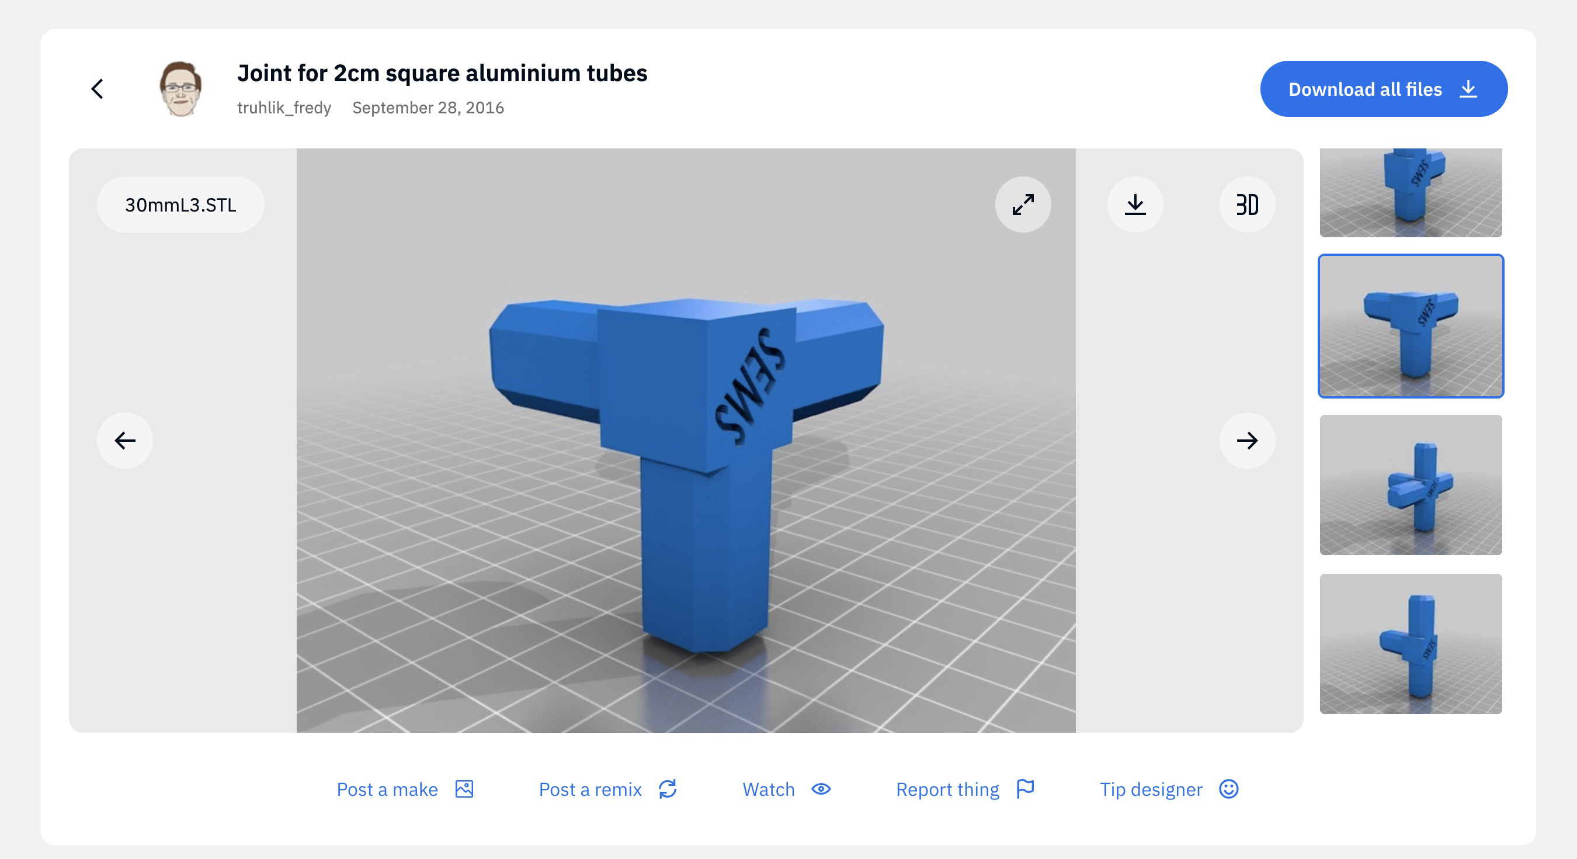Click Download all files button
This screenshot has width=1577, height=859.
[x=1383, y=89]
